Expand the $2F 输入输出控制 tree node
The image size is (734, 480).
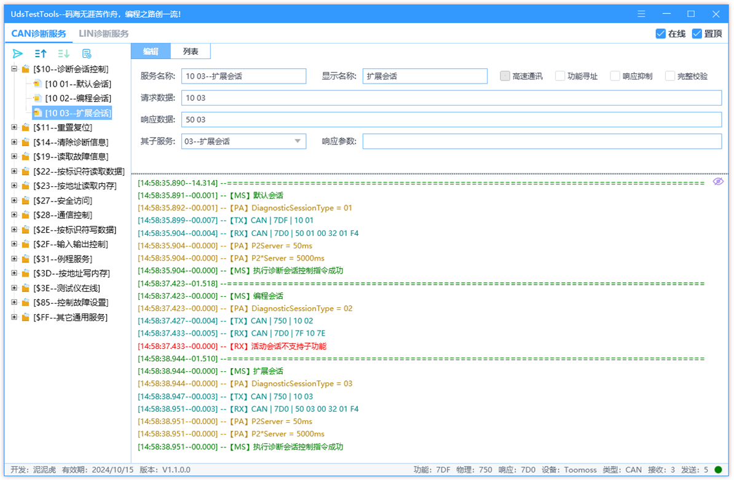click(14, 244)
